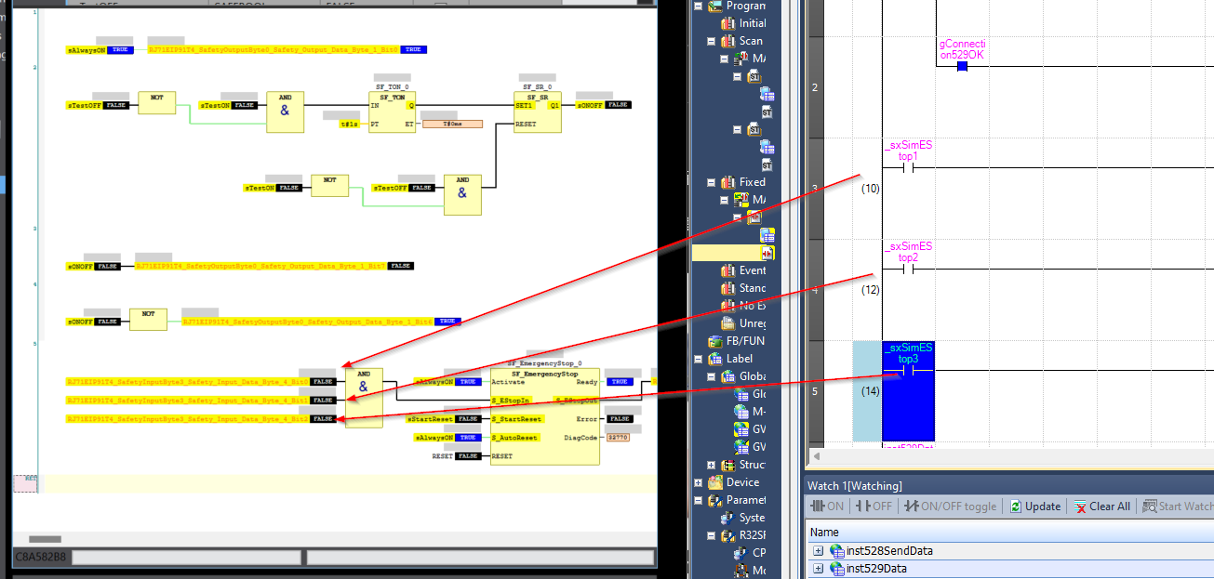Click the C8A582B8 status bar field

click(41, 558)
